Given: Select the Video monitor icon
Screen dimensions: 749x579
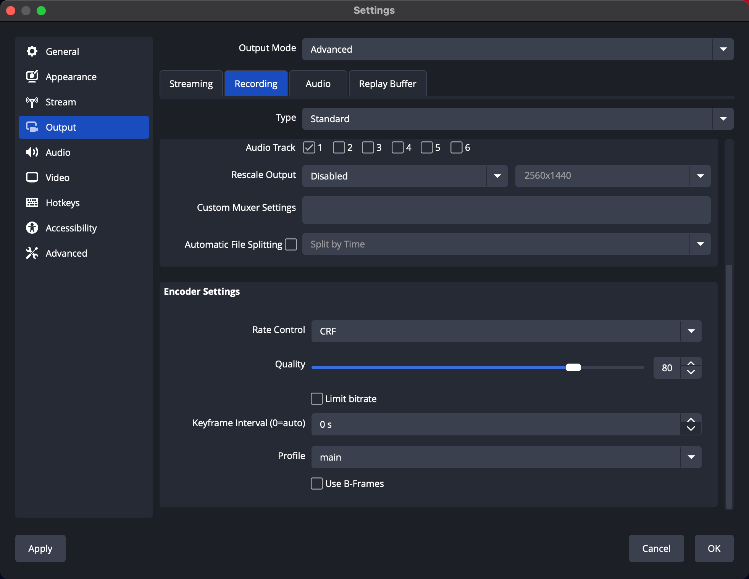Looking at the screenshot, I should coord(32,177).
